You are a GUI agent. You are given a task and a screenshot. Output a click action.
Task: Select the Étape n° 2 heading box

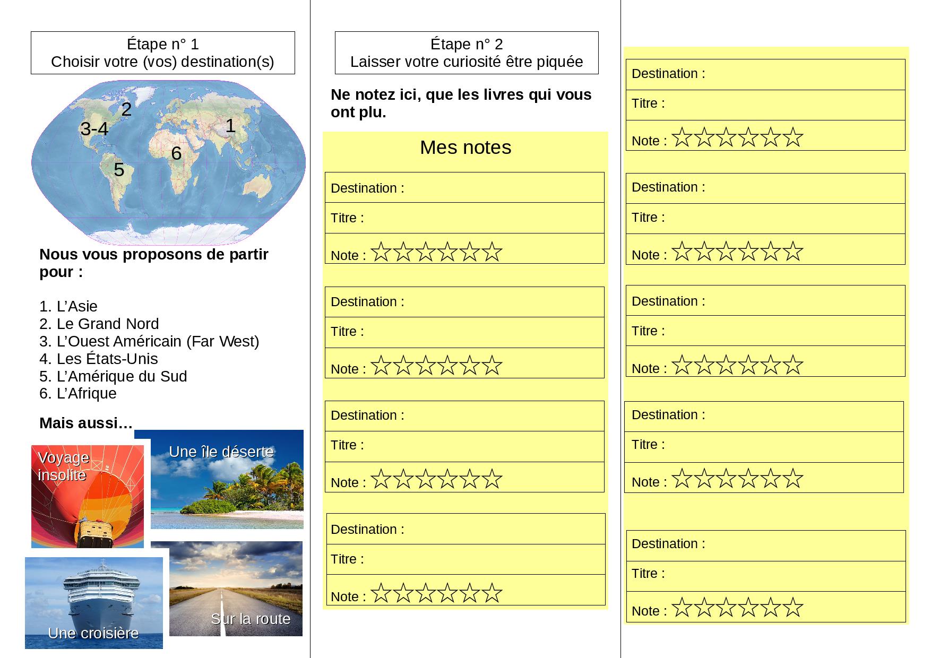(467, 53)
